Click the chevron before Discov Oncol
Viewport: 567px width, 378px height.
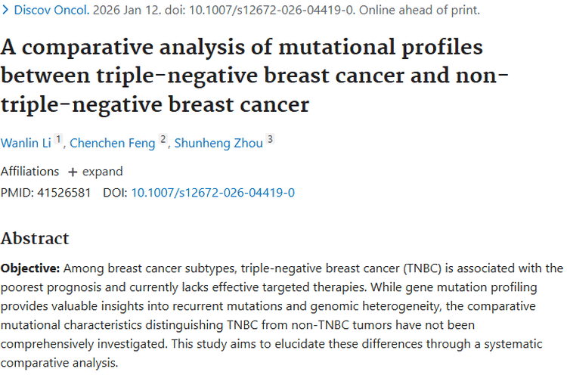pyautogui.click(x=7, y=11)
